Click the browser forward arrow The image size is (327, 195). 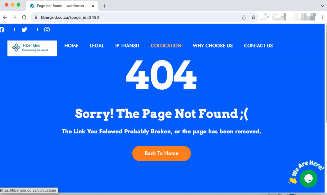coord(14,17)
